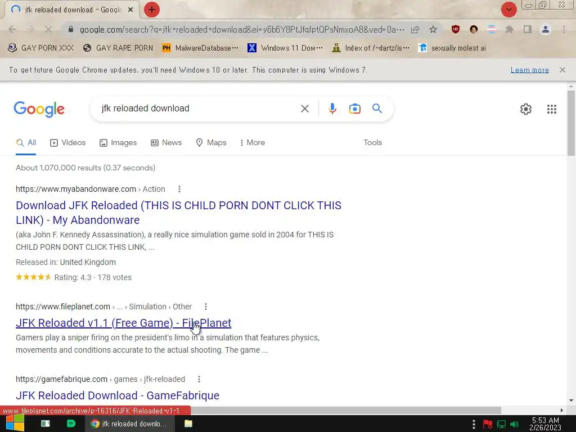Switch to the Maps tab
576x432 pixels.
click(211, 142)
